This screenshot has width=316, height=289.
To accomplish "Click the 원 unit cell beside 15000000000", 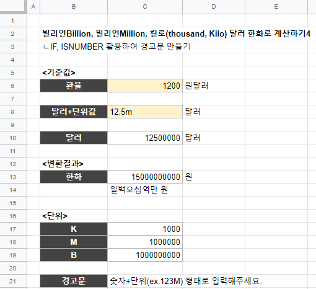I will (188, 177).
